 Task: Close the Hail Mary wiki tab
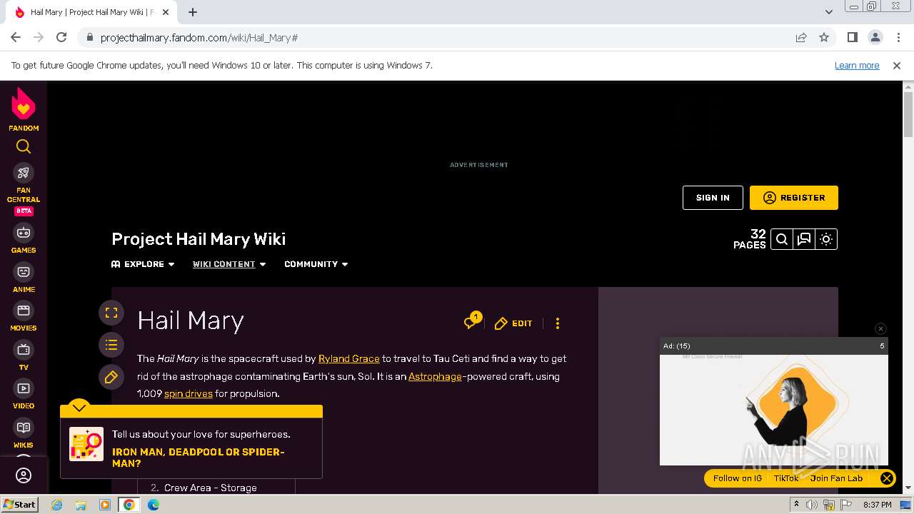pyautogui.click(x=166, y=12)
